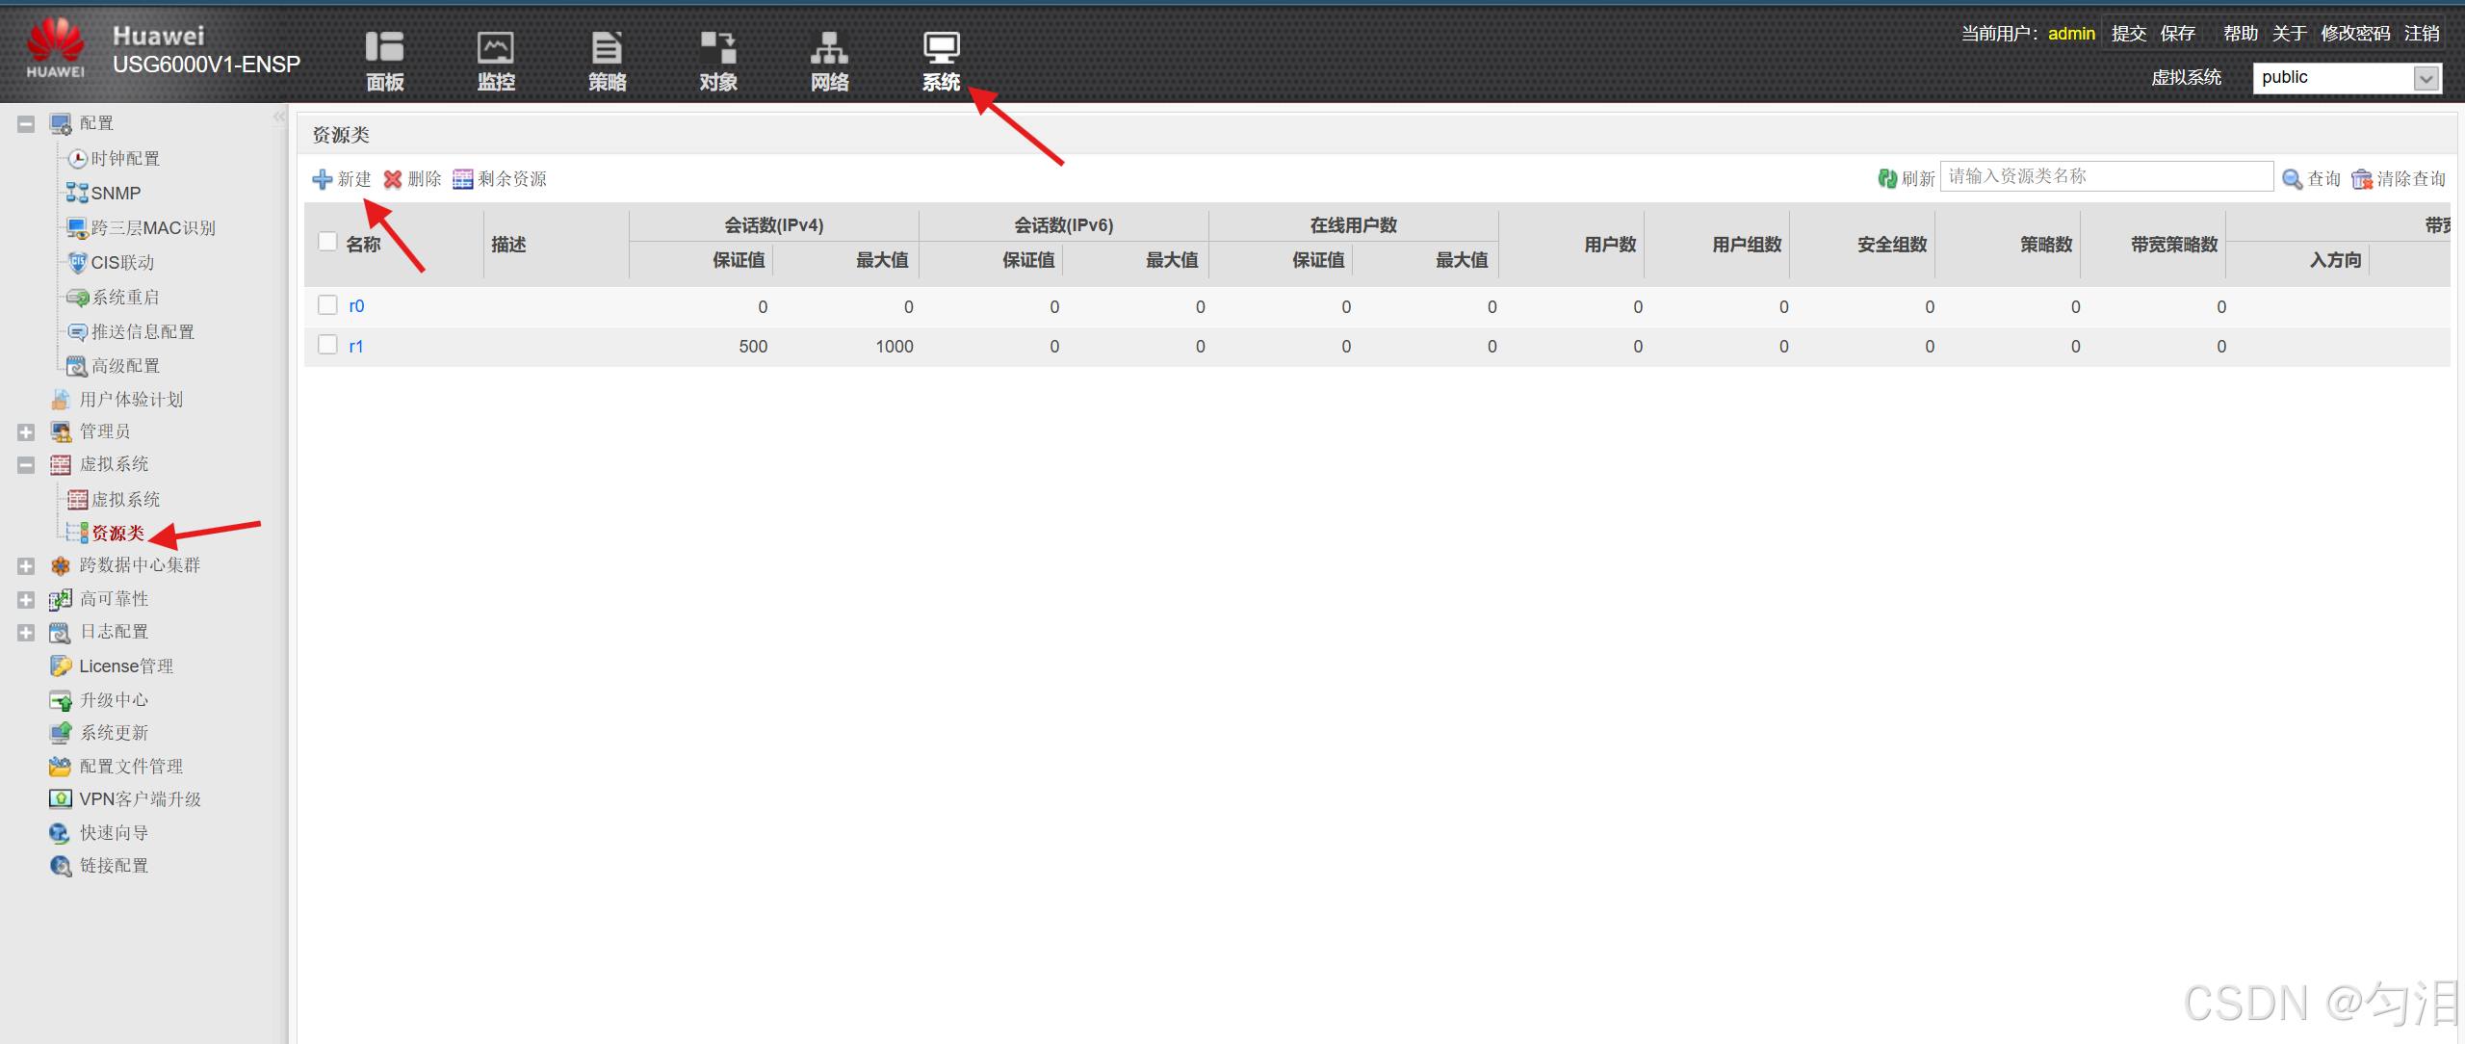Image resolution: width=2465 pixels, height=1044 pixels.
Task: Tick the checkbox for row r1
Action: [x=327, y=345]
